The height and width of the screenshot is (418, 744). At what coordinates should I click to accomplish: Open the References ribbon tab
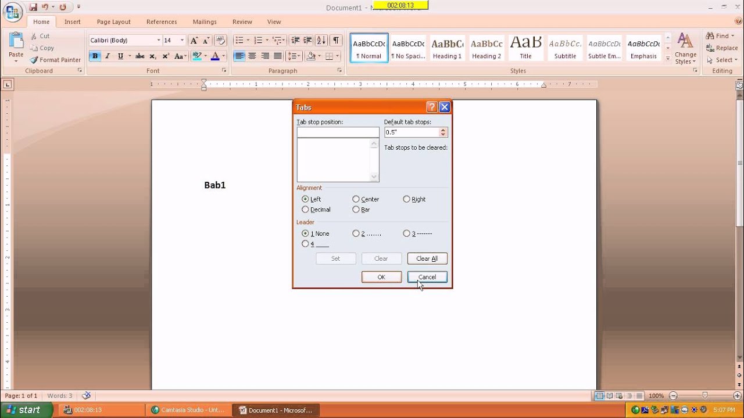tap(162, 21)
